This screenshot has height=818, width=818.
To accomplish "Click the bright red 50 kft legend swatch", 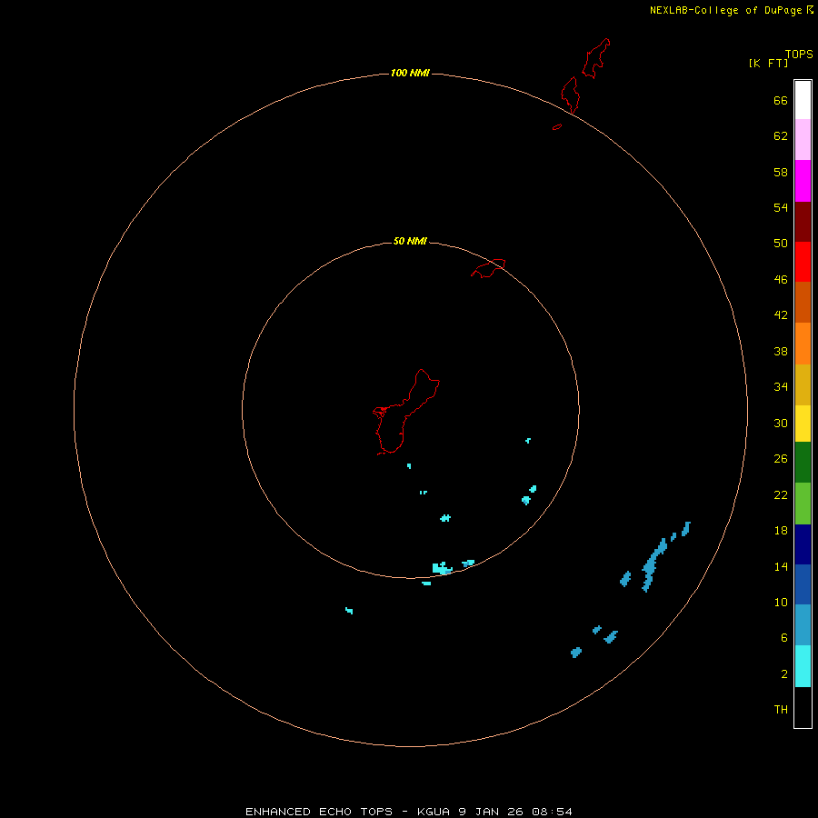I will click(803, 262).
